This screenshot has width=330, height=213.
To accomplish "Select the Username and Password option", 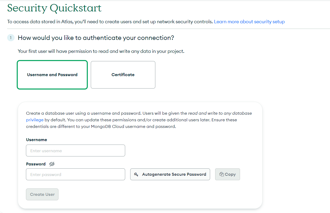I will click(x=52, y=75).
